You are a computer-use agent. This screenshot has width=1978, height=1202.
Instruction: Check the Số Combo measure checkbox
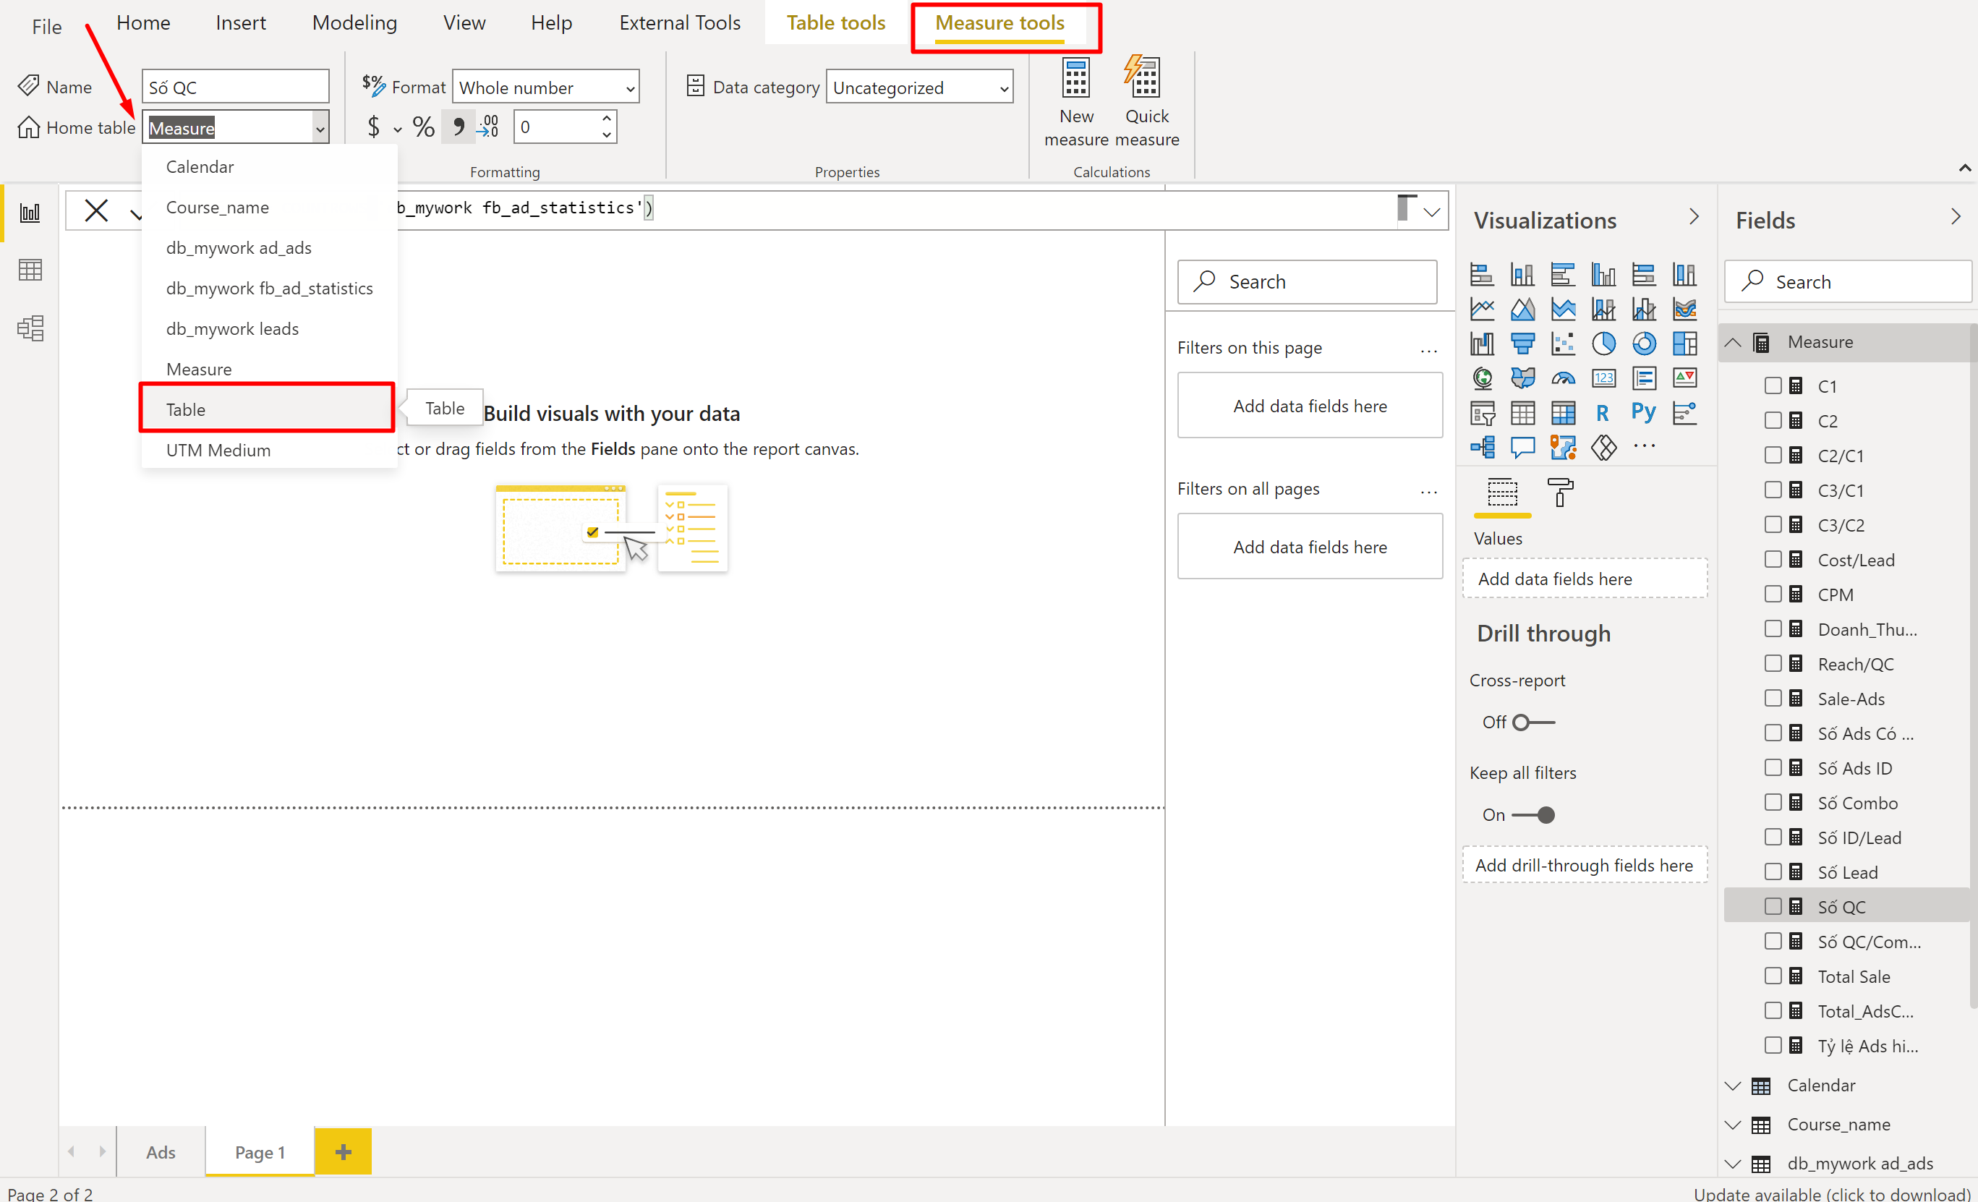pyautogui.click(x=1773, y=803)
